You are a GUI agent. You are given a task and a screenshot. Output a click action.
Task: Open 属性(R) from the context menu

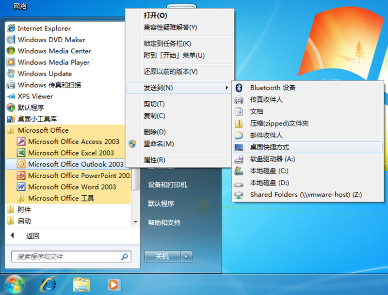(x=180, y=160)
